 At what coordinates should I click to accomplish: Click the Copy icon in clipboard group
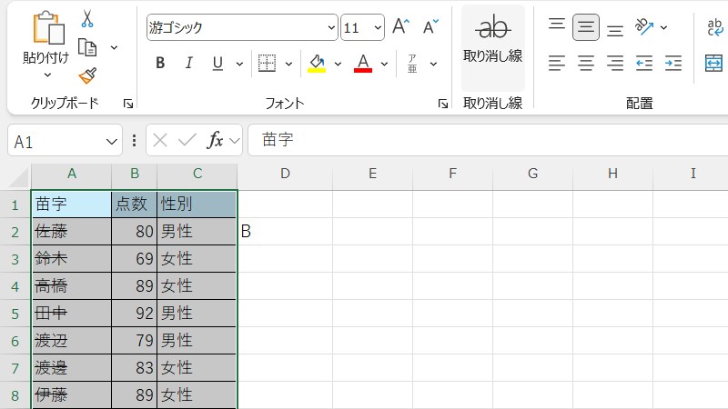(87, 46)
